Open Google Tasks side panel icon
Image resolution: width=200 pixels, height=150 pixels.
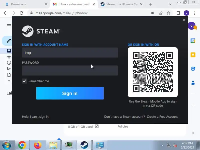click(193, 69)
